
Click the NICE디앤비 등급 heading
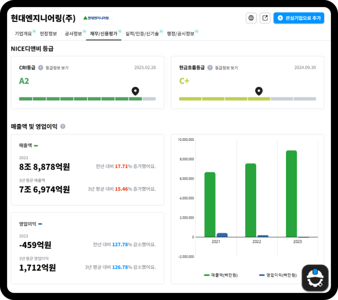[x=32, y=49]
